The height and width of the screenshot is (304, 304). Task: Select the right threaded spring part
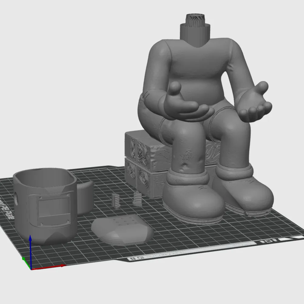pos(137,199)
